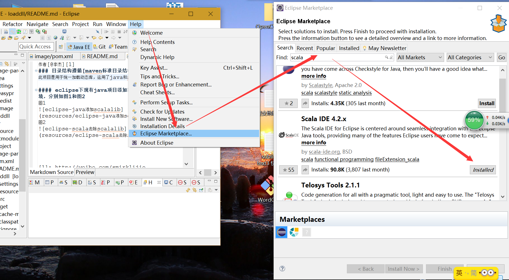Click Install button for Scalastyle
509x280 pixels.
coord(487,103)
